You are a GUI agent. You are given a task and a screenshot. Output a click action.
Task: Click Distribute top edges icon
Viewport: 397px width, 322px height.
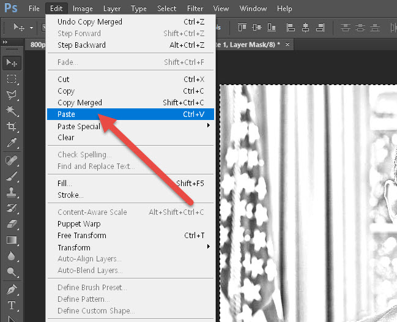(346, 28)
